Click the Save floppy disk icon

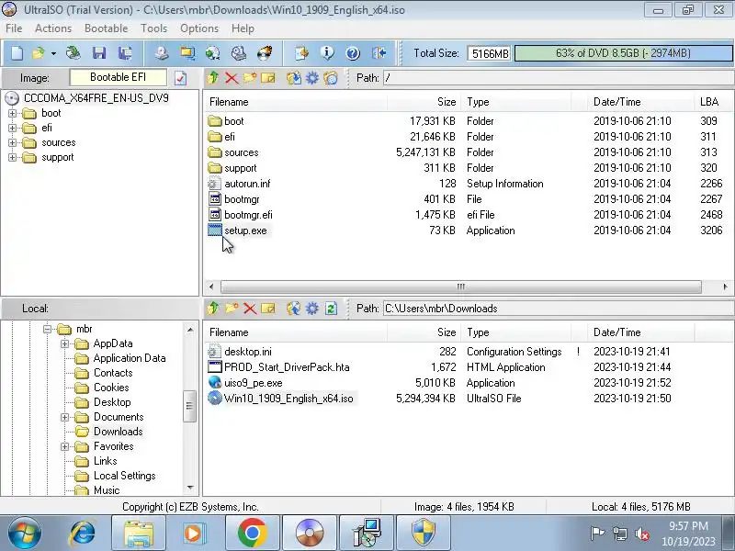[x=99, y=53]
